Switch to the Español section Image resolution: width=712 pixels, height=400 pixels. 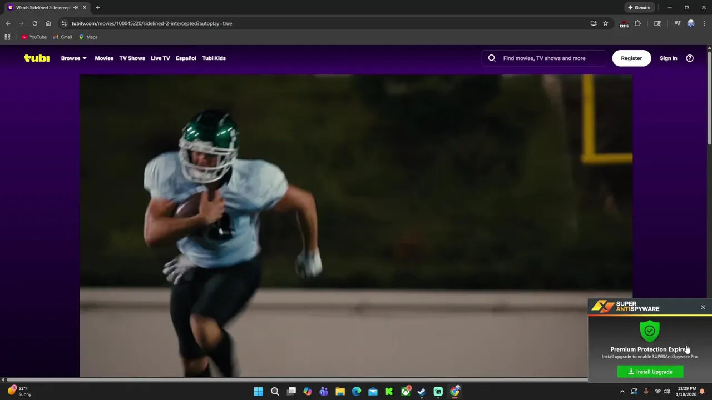(186, 58)
